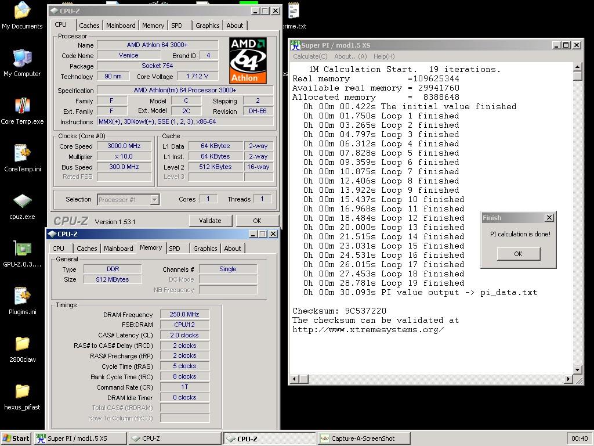Click Bus Speed value 300.0 MHz
This screenshot has height=446, width=594.
124,167
